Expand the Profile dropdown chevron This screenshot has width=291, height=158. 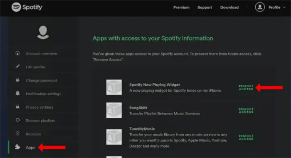click(x=284, y=7)
